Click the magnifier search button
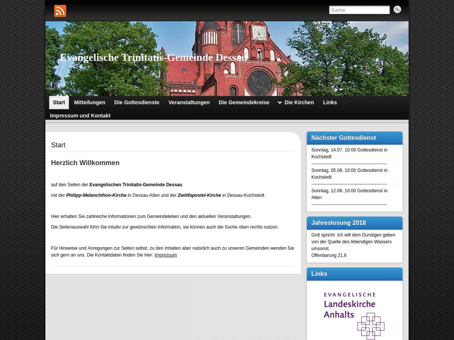454x340 pixels. point(397,10)
